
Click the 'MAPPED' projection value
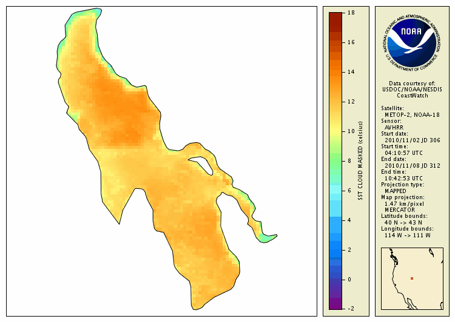[396, 191]
